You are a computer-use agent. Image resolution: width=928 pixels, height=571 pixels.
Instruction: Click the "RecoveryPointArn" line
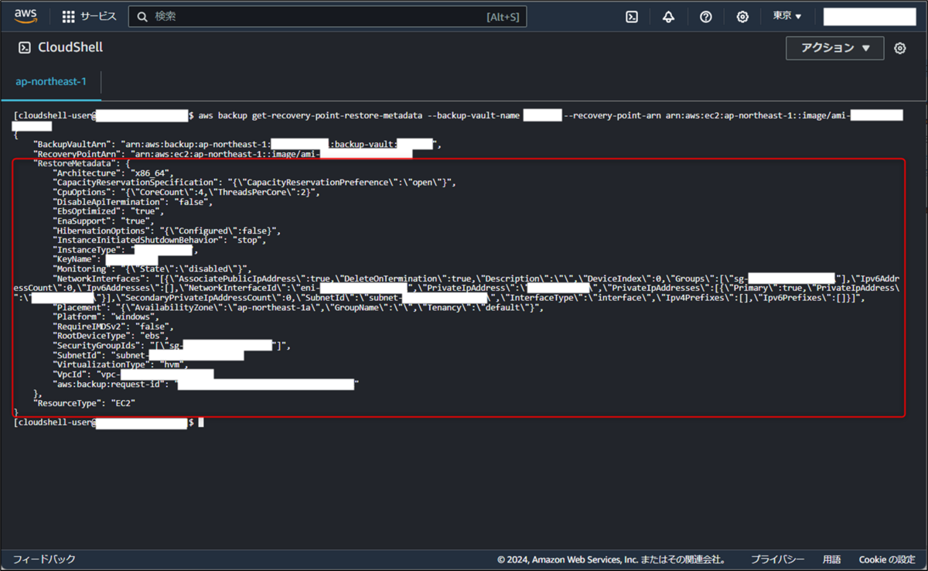point(223,154)
